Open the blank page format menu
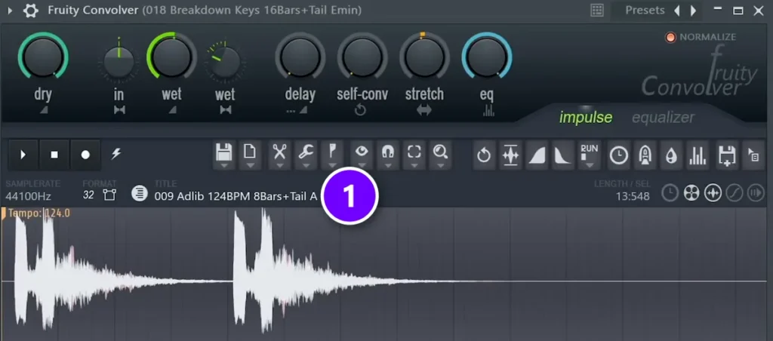Screen dimensions: 773x341 coord(250,155)
